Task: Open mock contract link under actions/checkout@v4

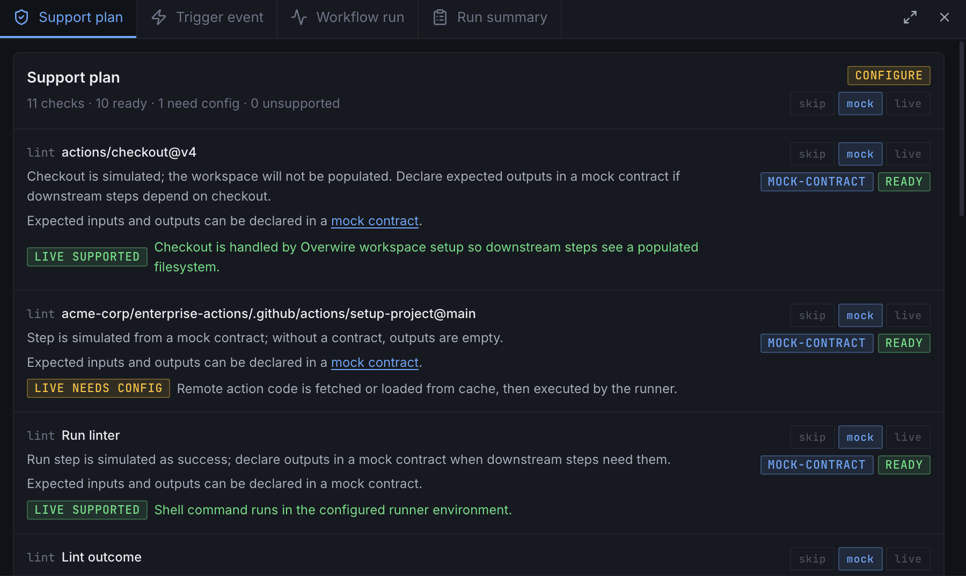Action: [375, 221]
